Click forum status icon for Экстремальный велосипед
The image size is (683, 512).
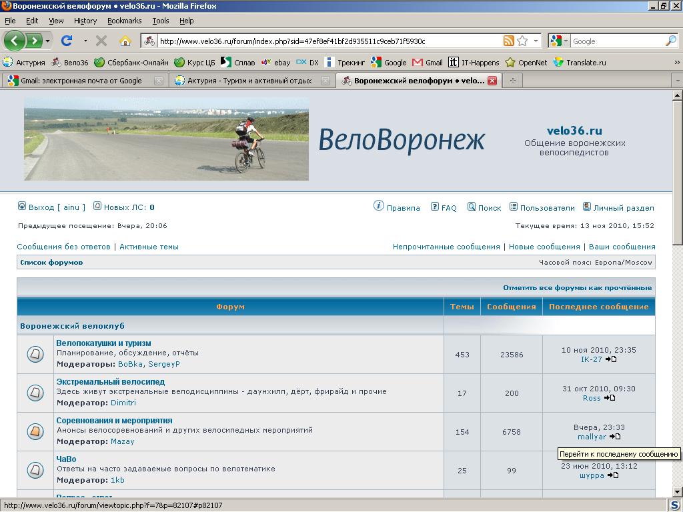pyautogui.click(x=35, y=393)
